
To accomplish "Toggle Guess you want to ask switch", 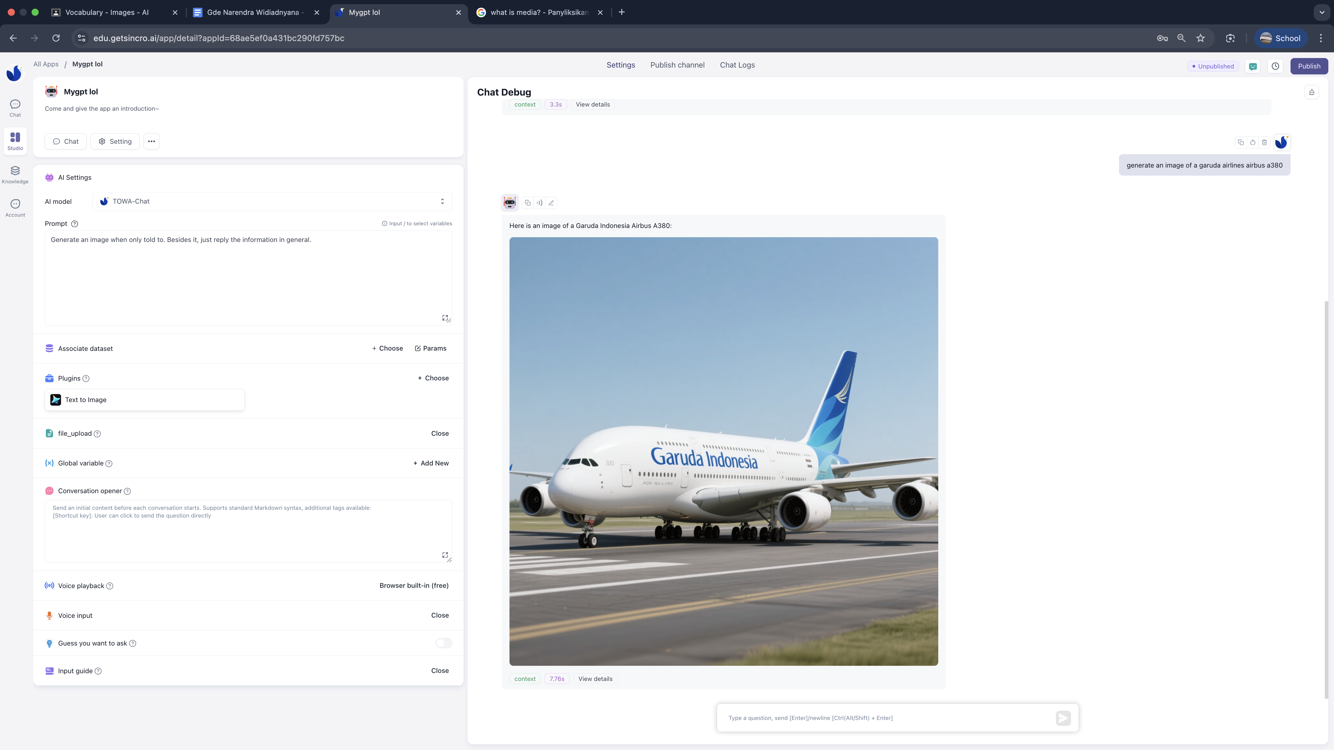I will pos(443,643).
